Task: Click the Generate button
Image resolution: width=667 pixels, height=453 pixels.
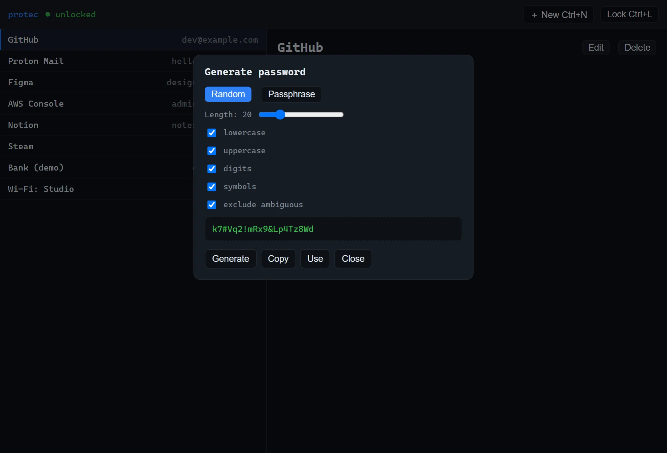Action: (x=230, y=259)
